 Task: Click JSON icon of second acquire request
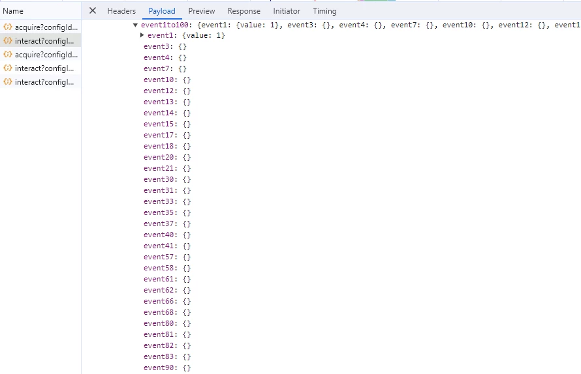tap(7, 54)
